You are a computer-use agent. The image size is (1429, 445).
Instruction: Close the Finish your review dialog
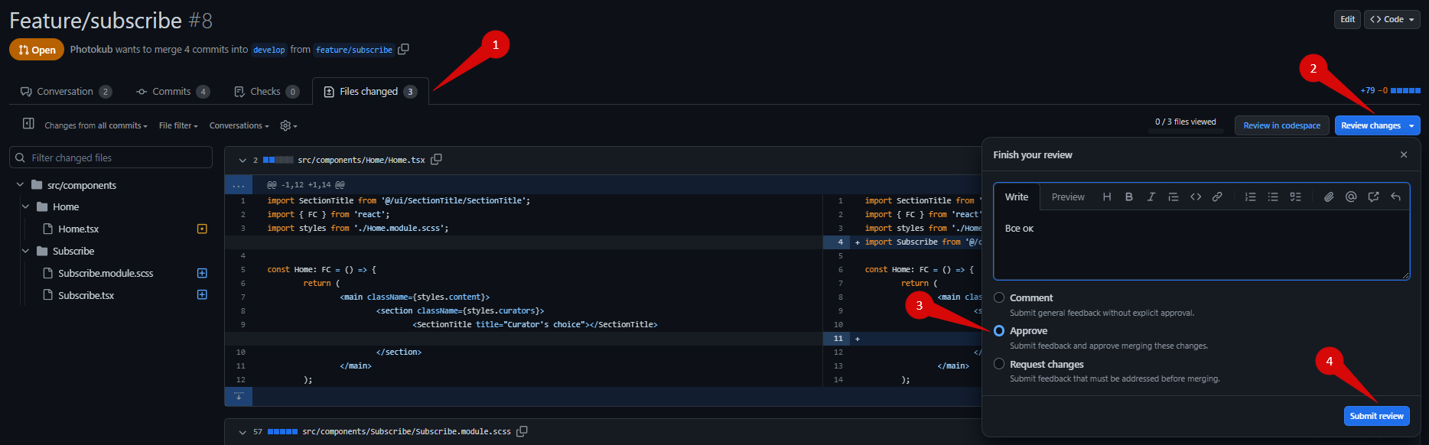1403,154
